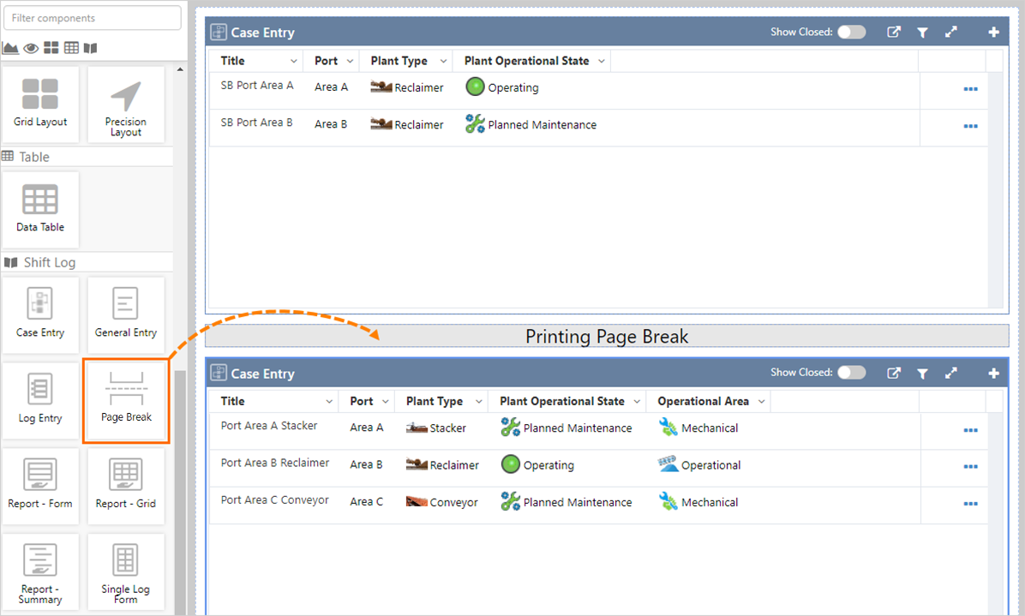Click the Single Log Form component
This screenshot has height=616, width=1025.
click(125, 572)
